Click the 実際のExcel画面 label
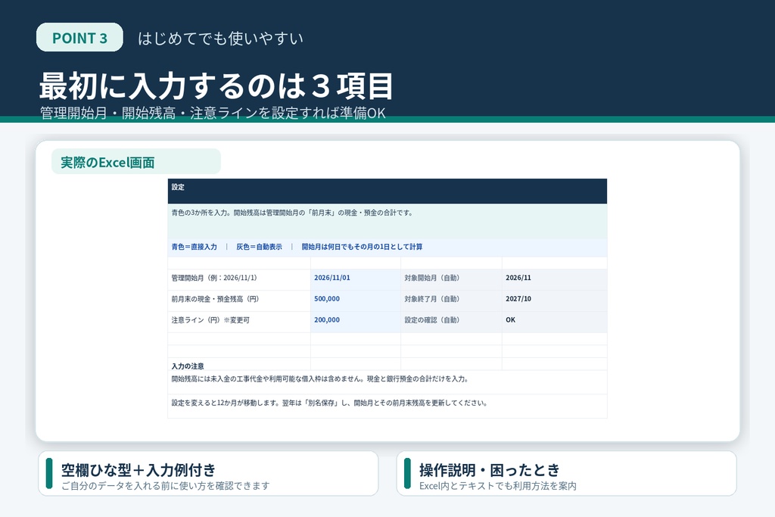The width and height of the screenshot is (775, 517). click(136, 162)
